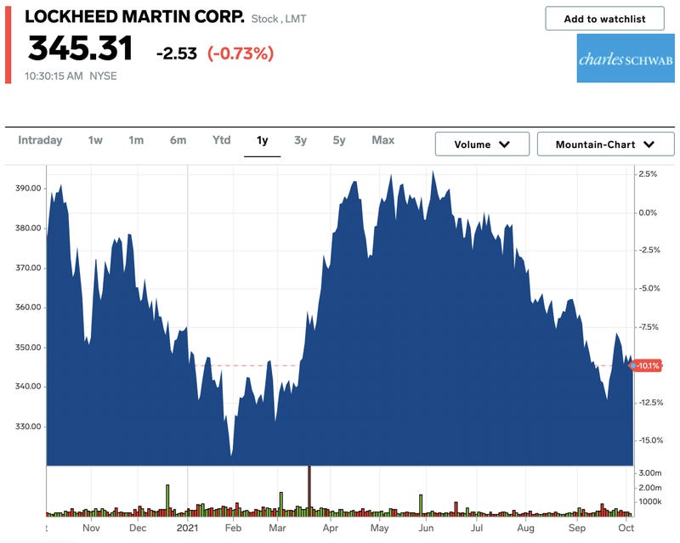Click the Sep date axis label
680x543 pixels.
(x=577, y=529)
